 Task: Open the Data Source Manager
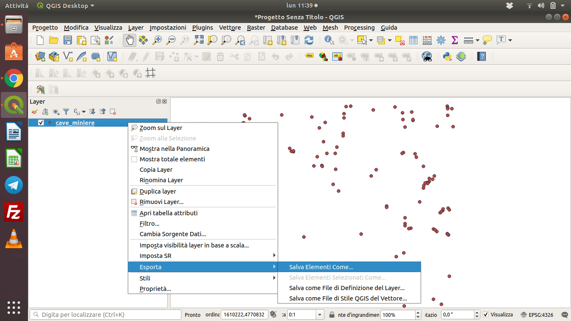[x=40, y=56]
